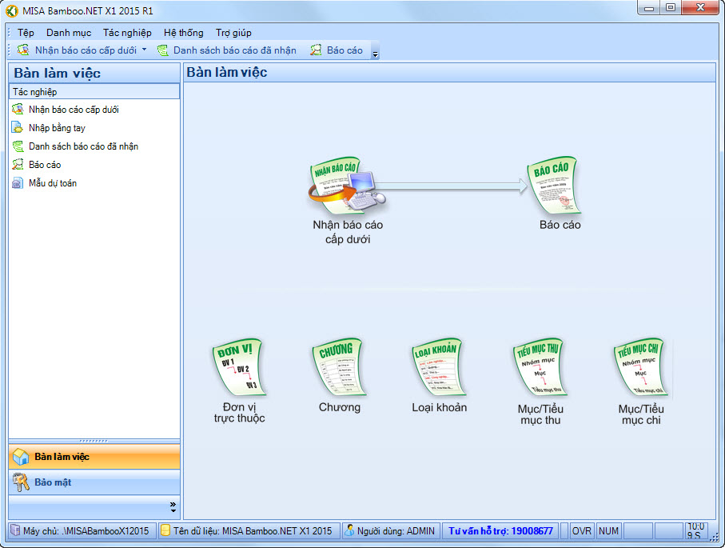Viewport: 725px width, 548px height.
Task: Open the Danh mục menu
Action: click(69, 33)
